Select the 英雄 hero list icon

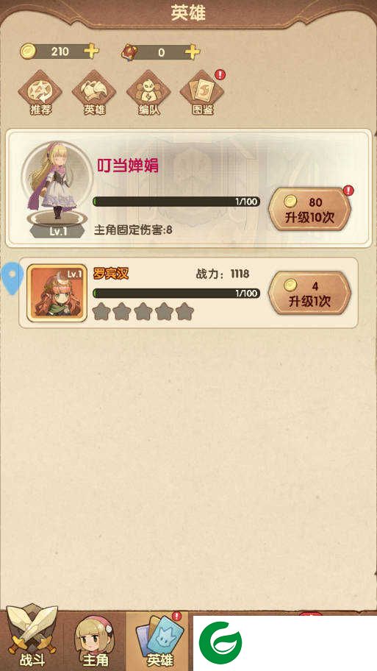(94, 93)
